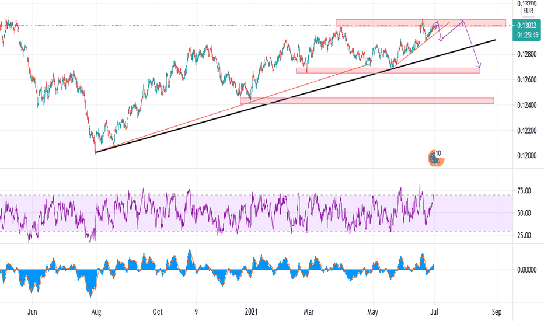Click the Jun label on time axis
Viewport: 544px width, 321px height.
tap(32, 312)
